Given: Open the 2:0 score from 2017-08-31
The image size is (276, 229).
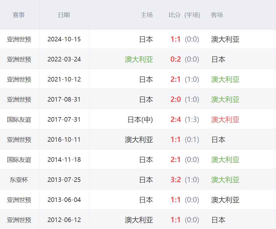Looking at the screenshot, I should coord(176,99).
